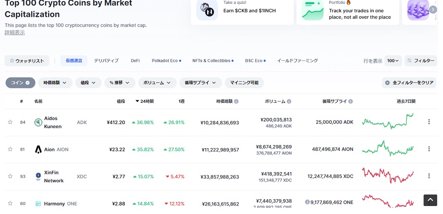443x214 pixels.
Task: Sort by the 24時間 column header
Action: click(145, 101)
